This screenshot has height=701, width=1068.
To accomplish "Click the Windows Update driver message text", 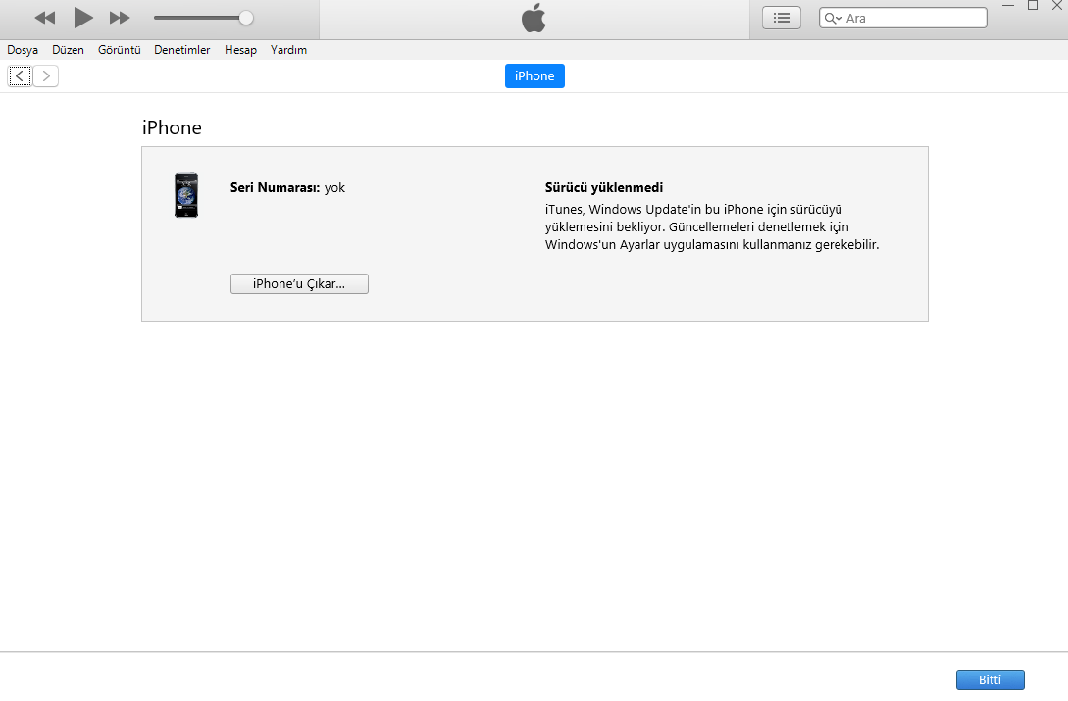I will tap(712, 226).
